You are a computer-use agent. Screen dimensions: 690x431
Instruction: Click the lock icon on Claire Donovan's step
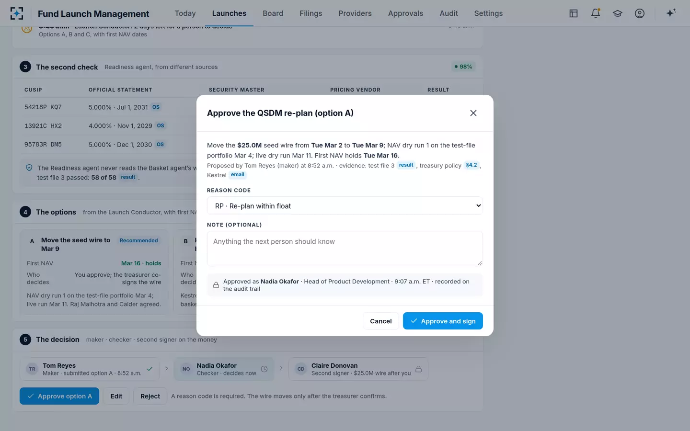[419, 369]
